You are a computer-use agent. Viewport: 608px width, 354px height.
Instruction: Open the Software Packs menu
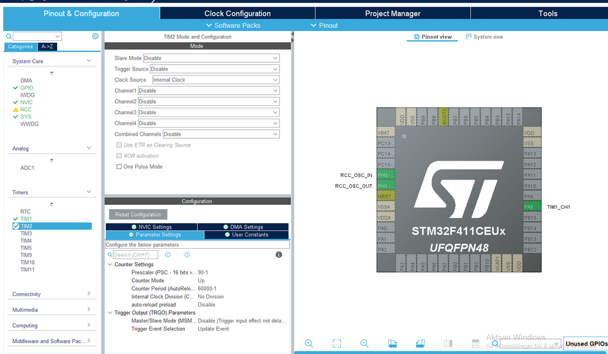[x=233, y=26]
